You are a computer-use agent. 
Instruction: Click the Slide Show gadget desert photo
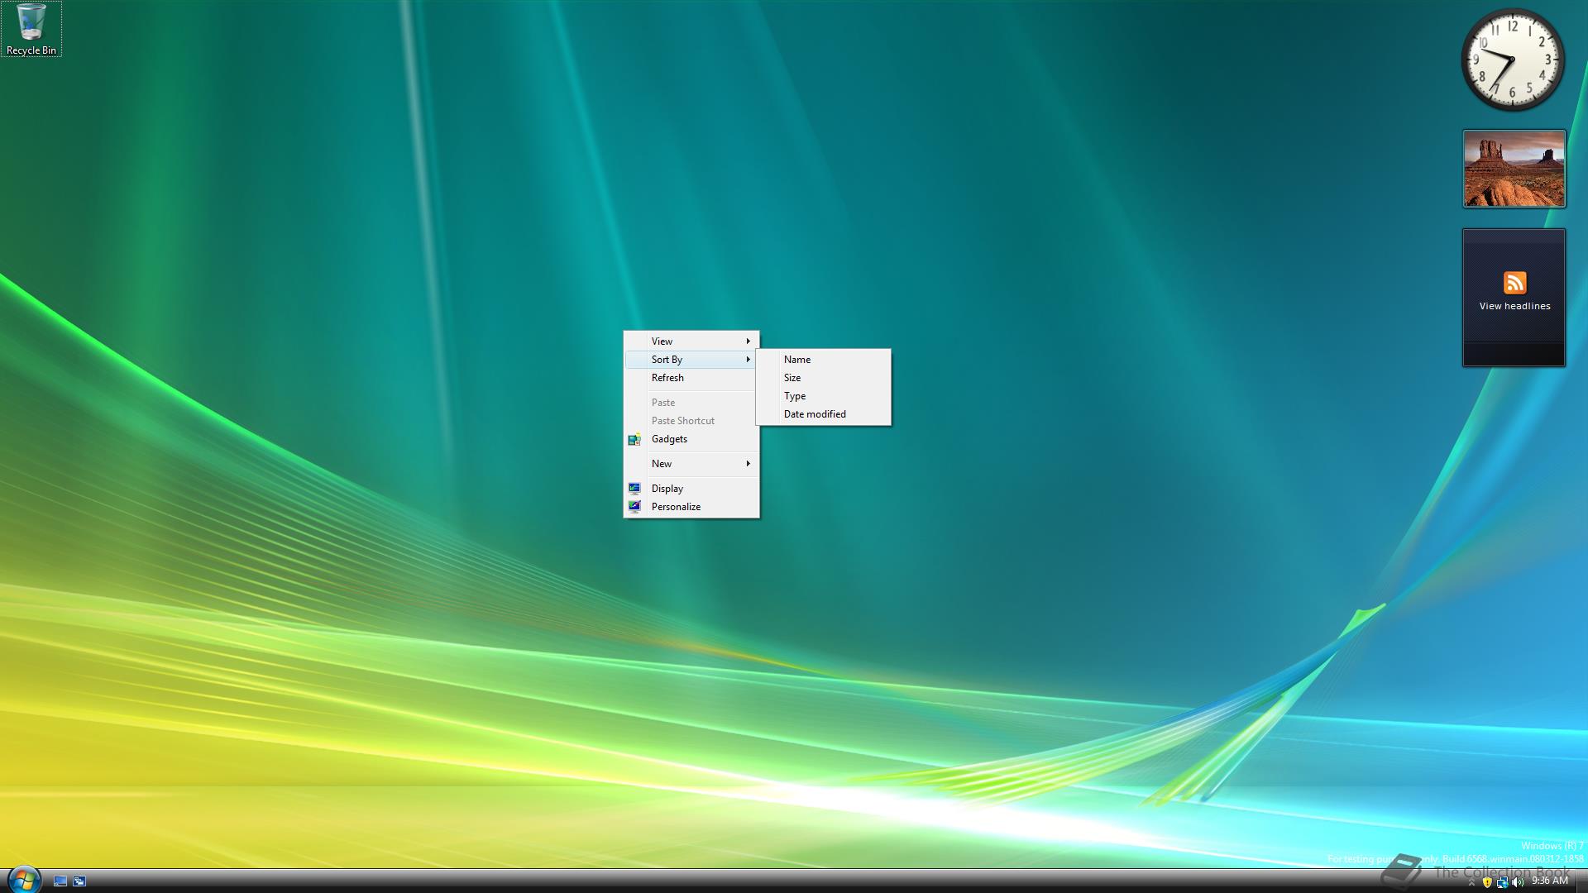tap(1514, 169)
